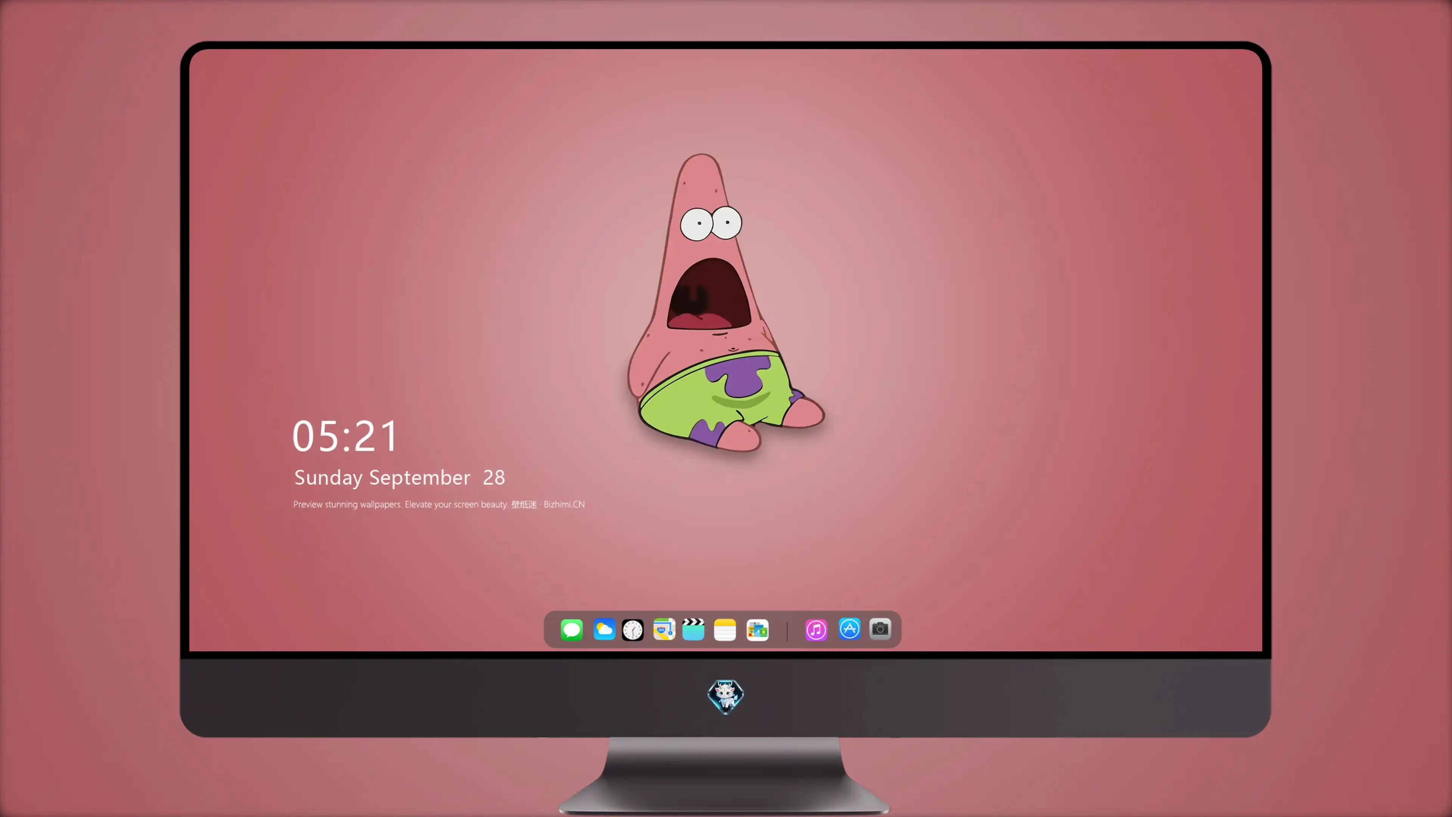
Task: Open the blue App Store icon
Action: (849, 629)
